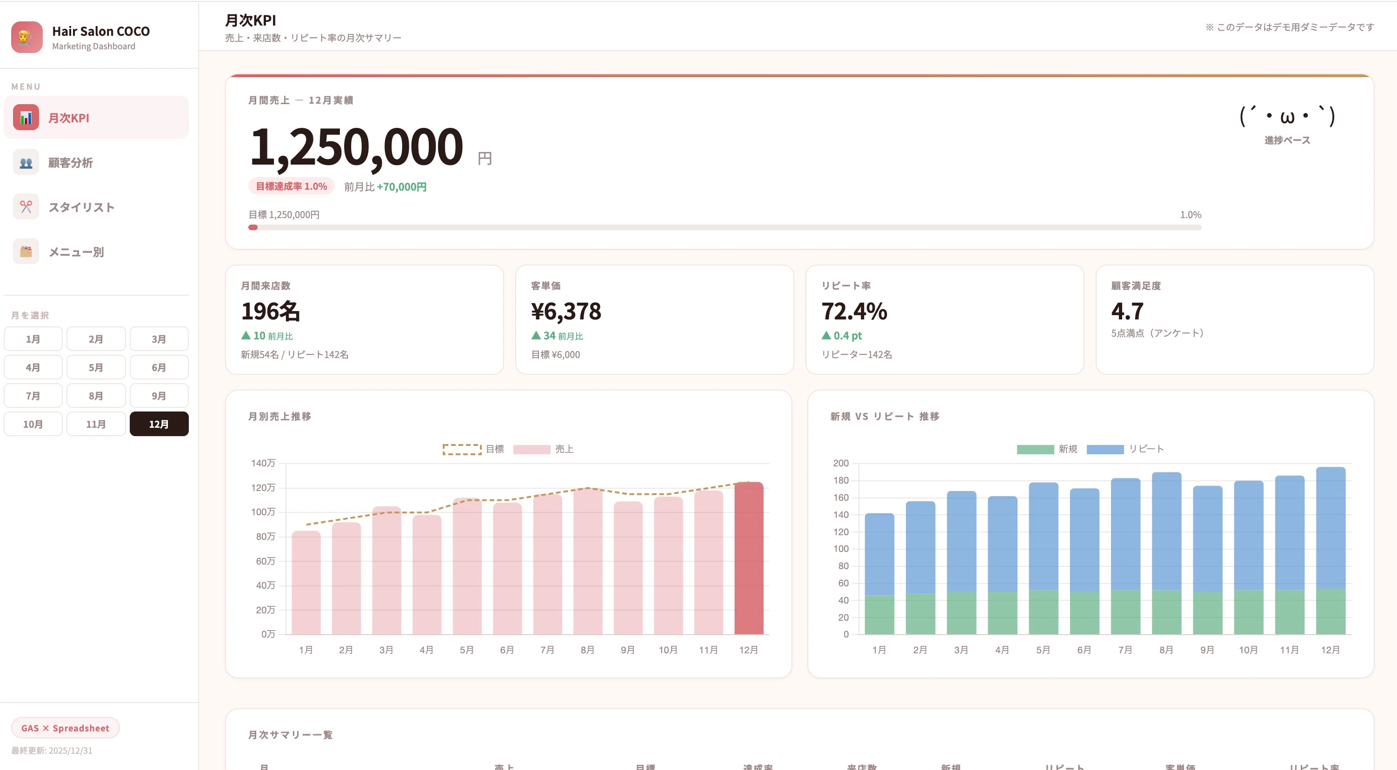Click the 196名 monthly visitors value

[x=271, y=311]
